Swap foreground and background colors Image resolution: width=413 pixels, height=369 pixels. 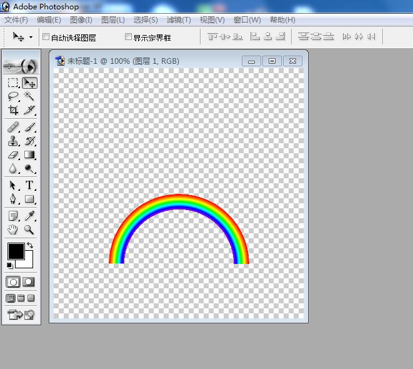click(30, 245)
